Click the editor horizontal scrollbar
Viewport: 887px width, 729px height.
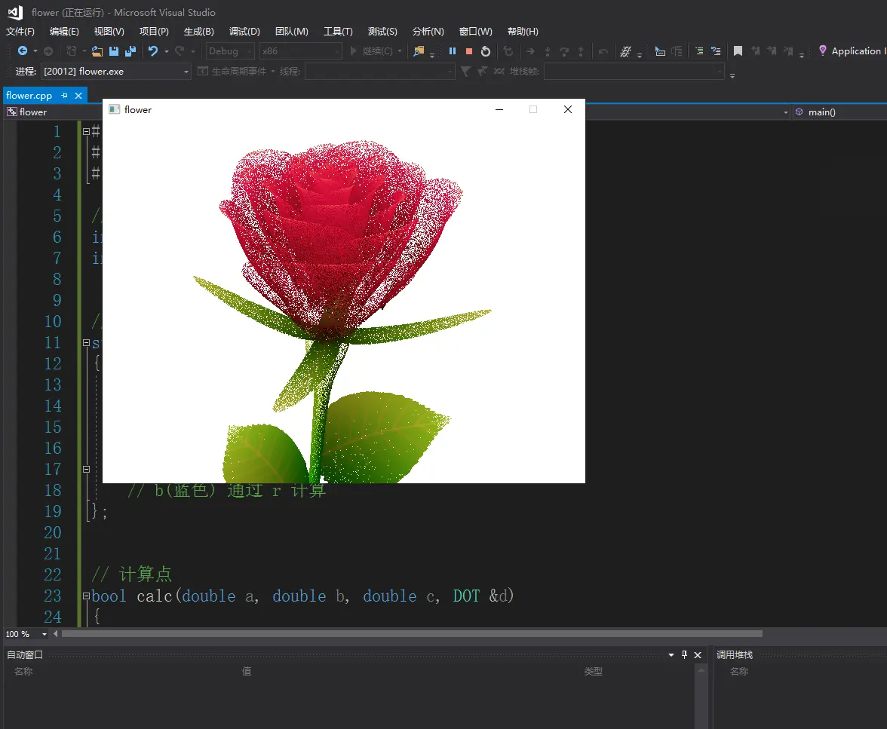click(411, 634)
